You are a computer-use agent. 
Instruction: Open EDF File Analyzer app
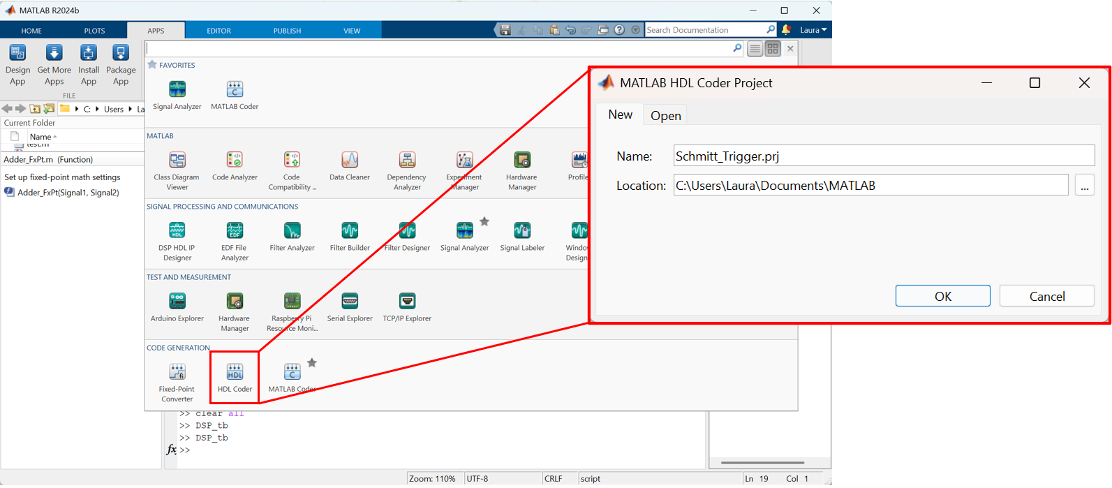(x=235, y=241)
